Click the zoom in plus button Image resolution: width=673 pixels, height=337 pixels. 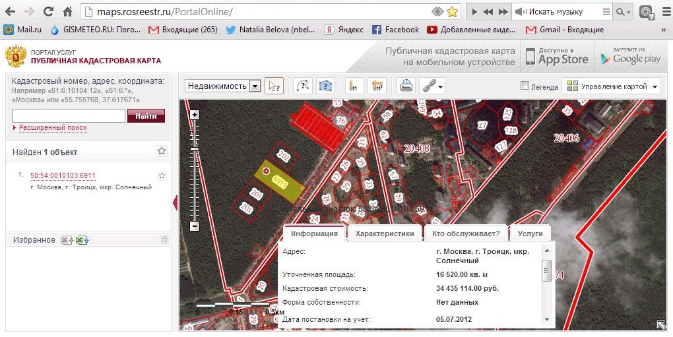click(195, 115)
